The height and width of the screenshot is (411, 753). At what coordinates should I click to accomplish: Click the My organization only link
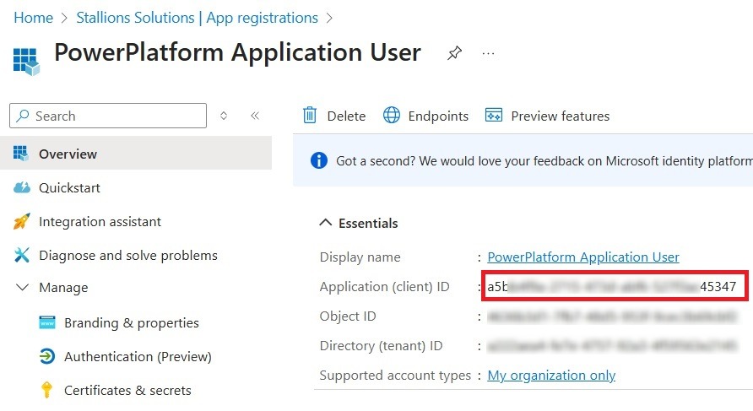click(551, 375)
